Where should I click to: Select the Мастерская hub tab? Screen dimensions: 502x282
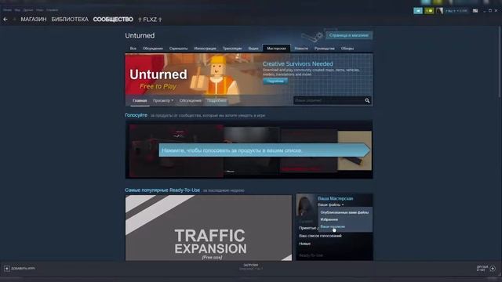[276, 49]
